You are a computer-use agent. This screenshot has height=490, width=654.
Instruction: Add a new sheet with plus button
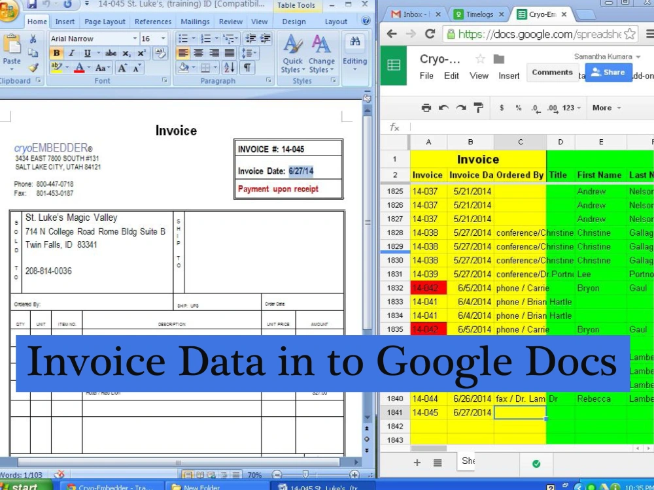417,463
